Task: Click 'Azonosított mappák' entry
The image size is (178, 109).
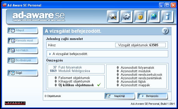Action: (x=133, y=85)
